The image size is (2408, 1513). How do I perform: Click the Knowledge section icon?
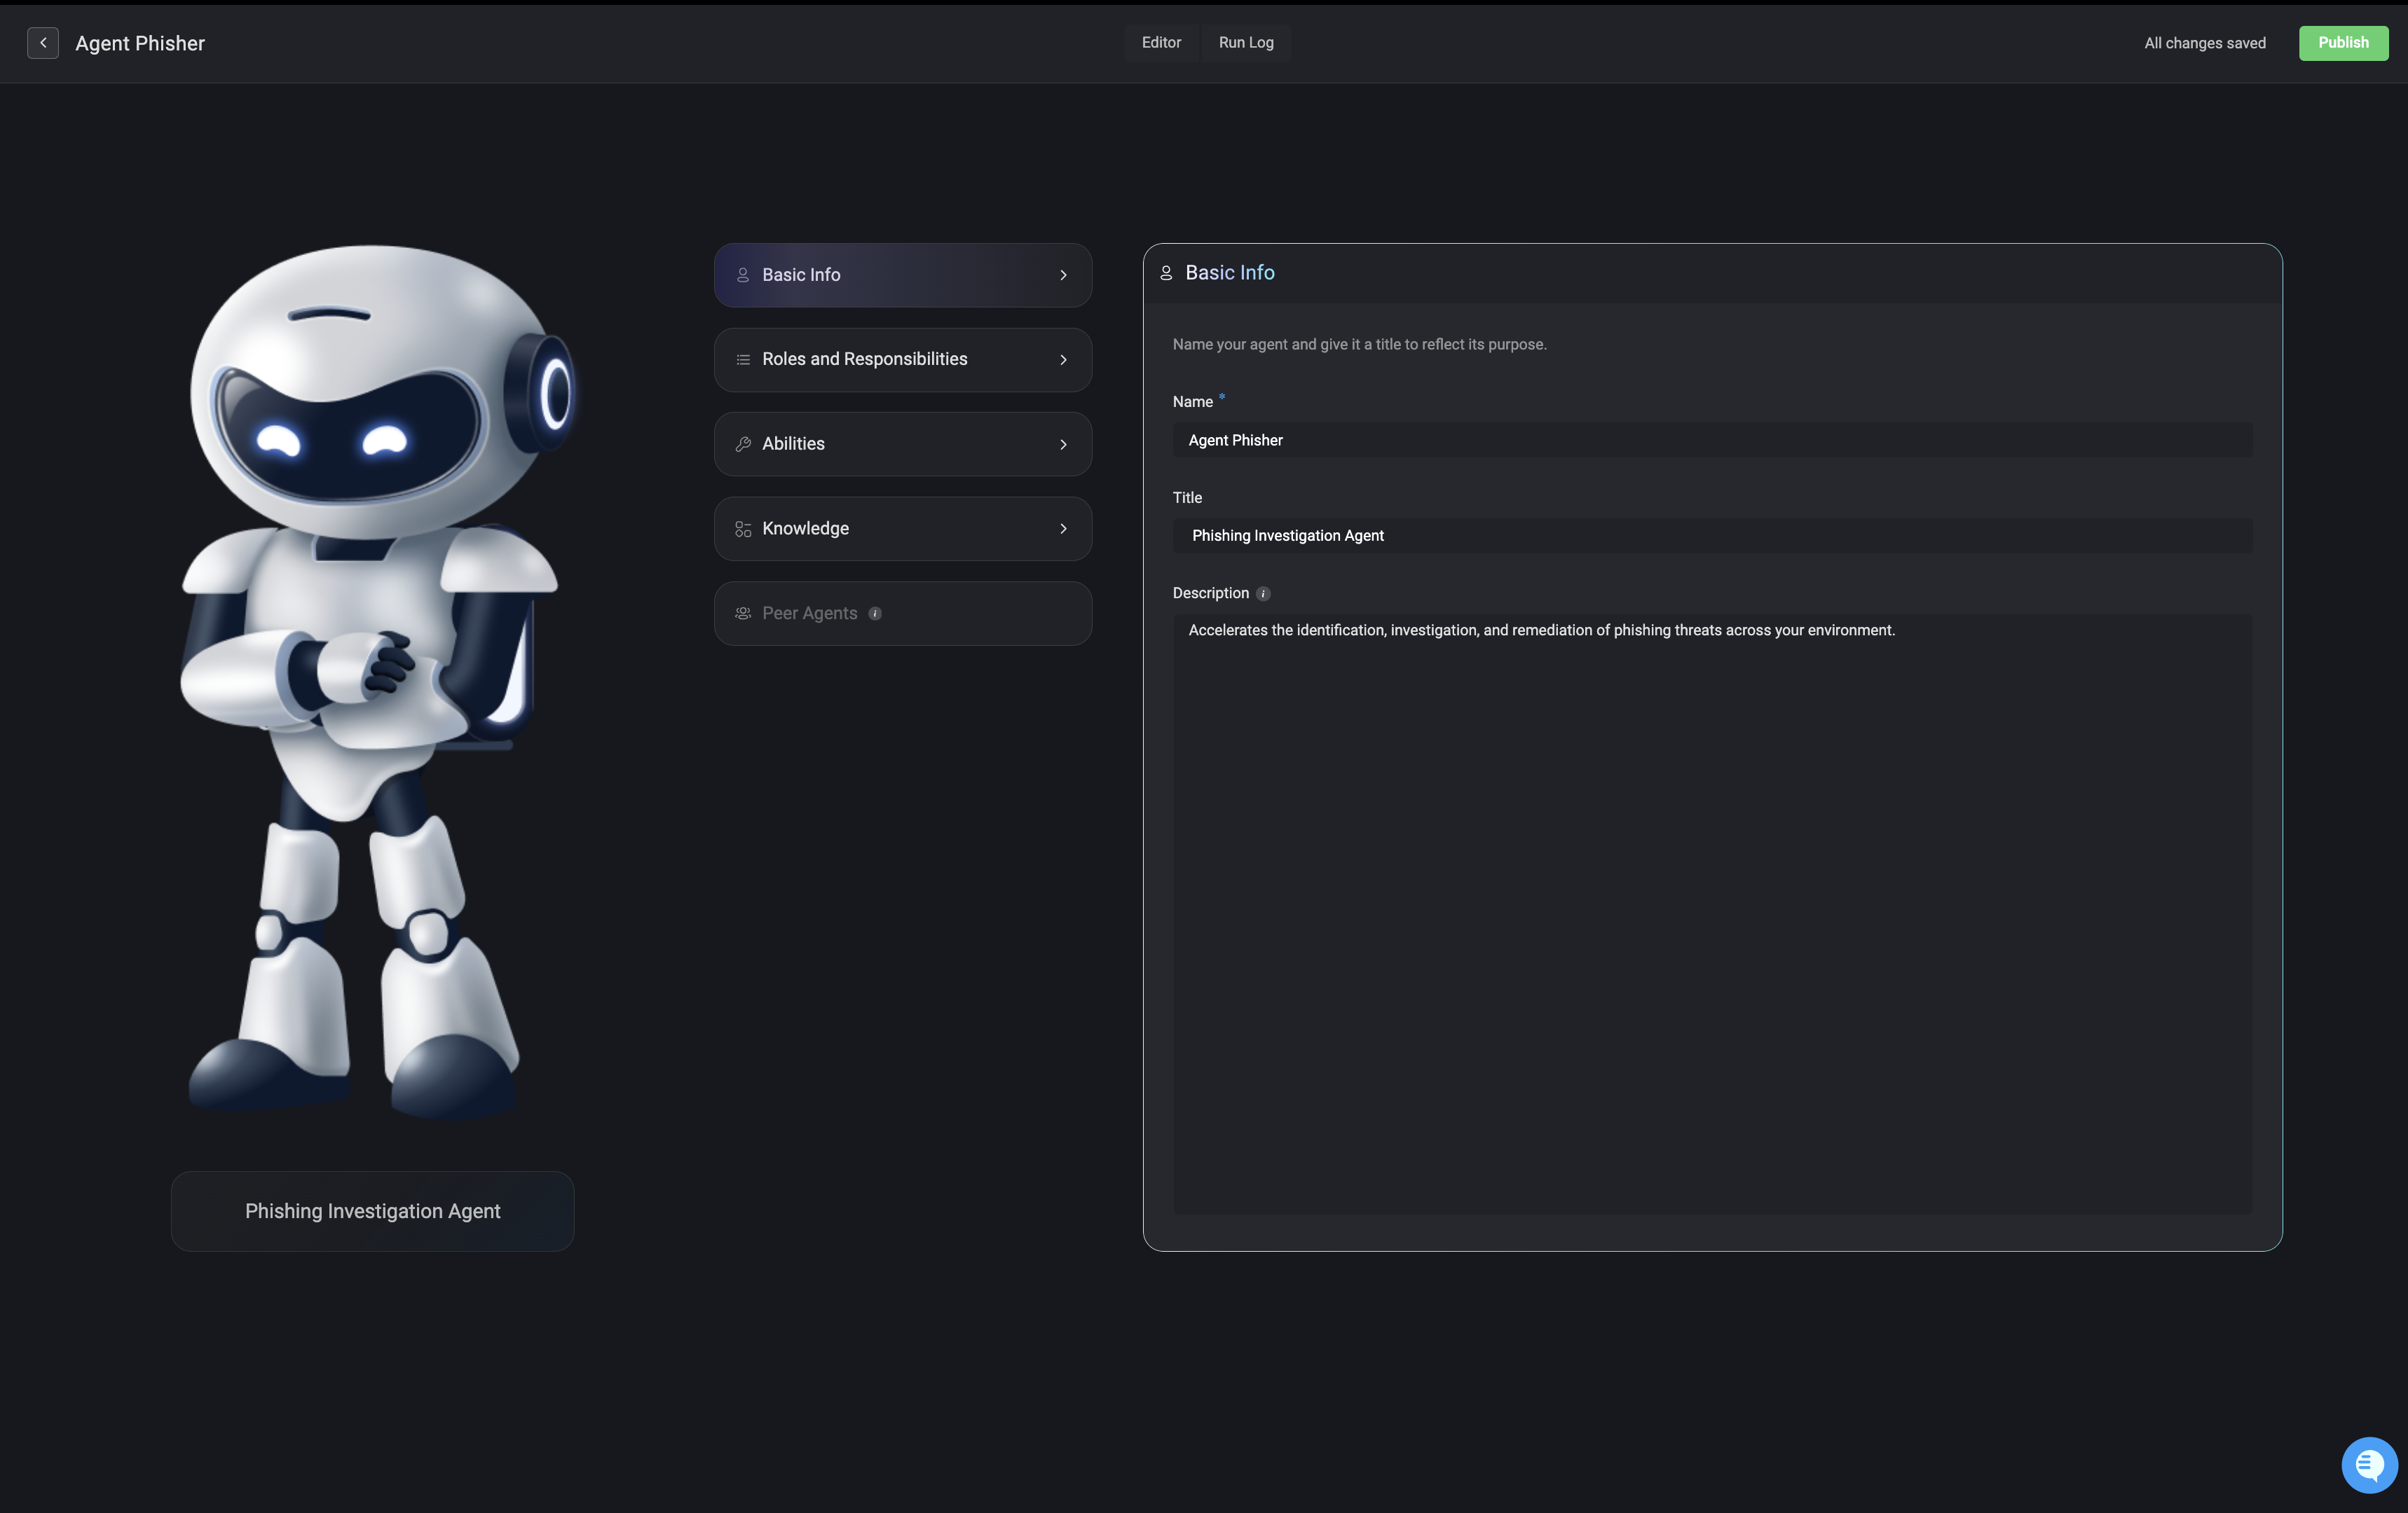point(743,529)
